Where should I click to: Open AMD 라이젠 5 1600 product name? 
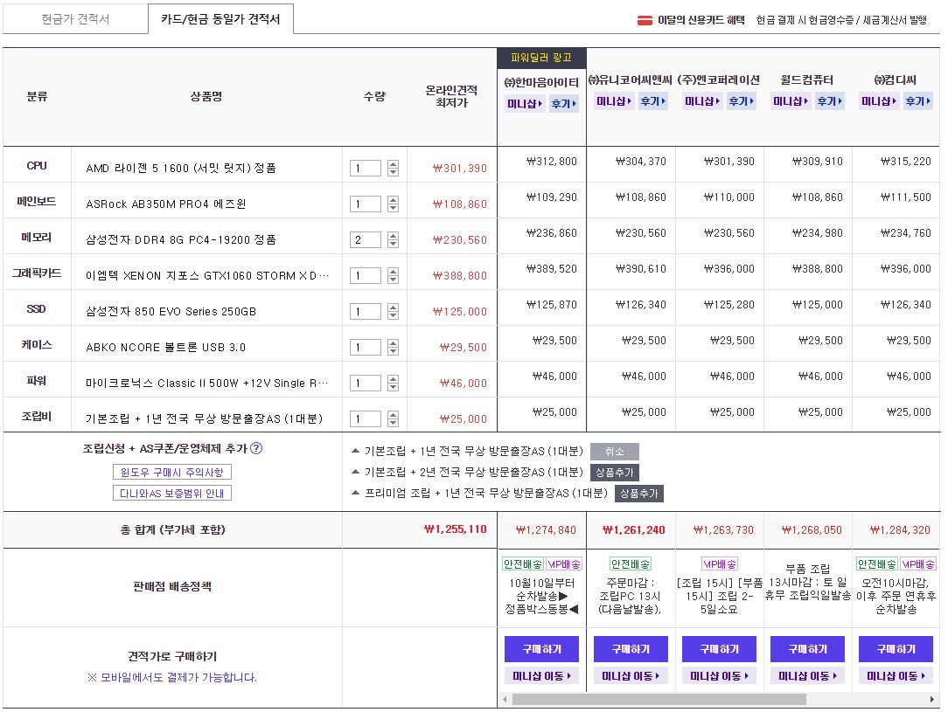(x=181, y=168)
